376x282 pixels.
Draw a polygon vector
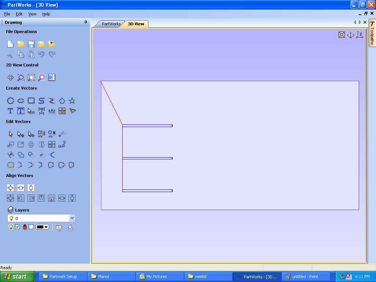(x=62, y=101)
